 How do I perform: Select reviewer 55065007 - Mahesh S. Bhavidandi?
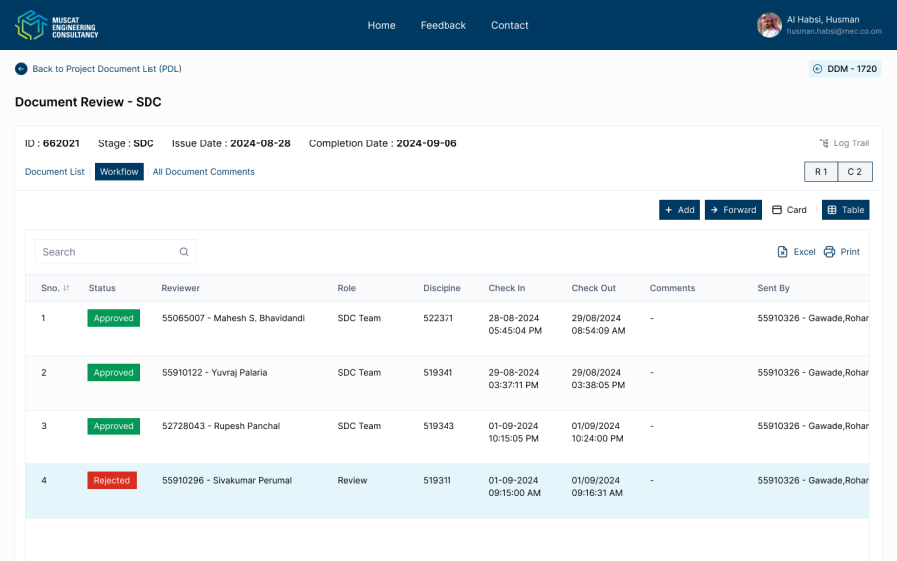[x=233, y=318]
